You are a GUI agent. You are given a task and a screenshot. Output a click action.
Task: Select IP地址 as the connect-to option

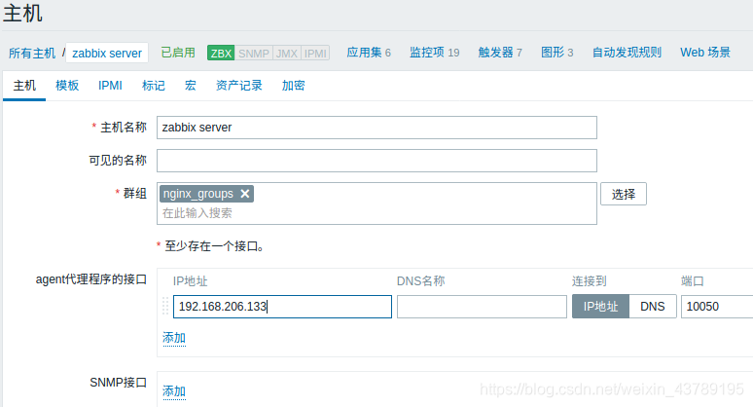tap(600, 307)
